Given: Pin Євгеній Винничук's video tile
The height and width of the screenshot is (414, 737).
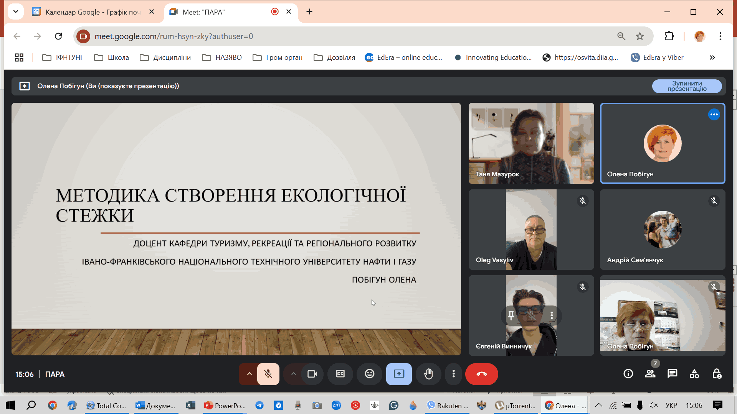Looking at the screenshot, I should tap(511, 315).
